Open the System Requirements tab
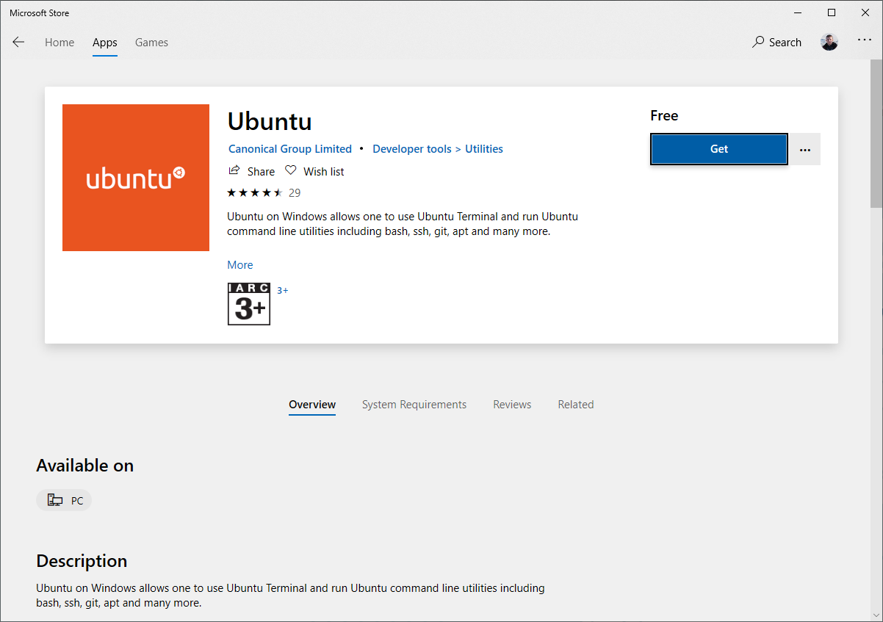The width and height of the screenshot is (883, 622). pyautogui.click(x=414, y=405)
